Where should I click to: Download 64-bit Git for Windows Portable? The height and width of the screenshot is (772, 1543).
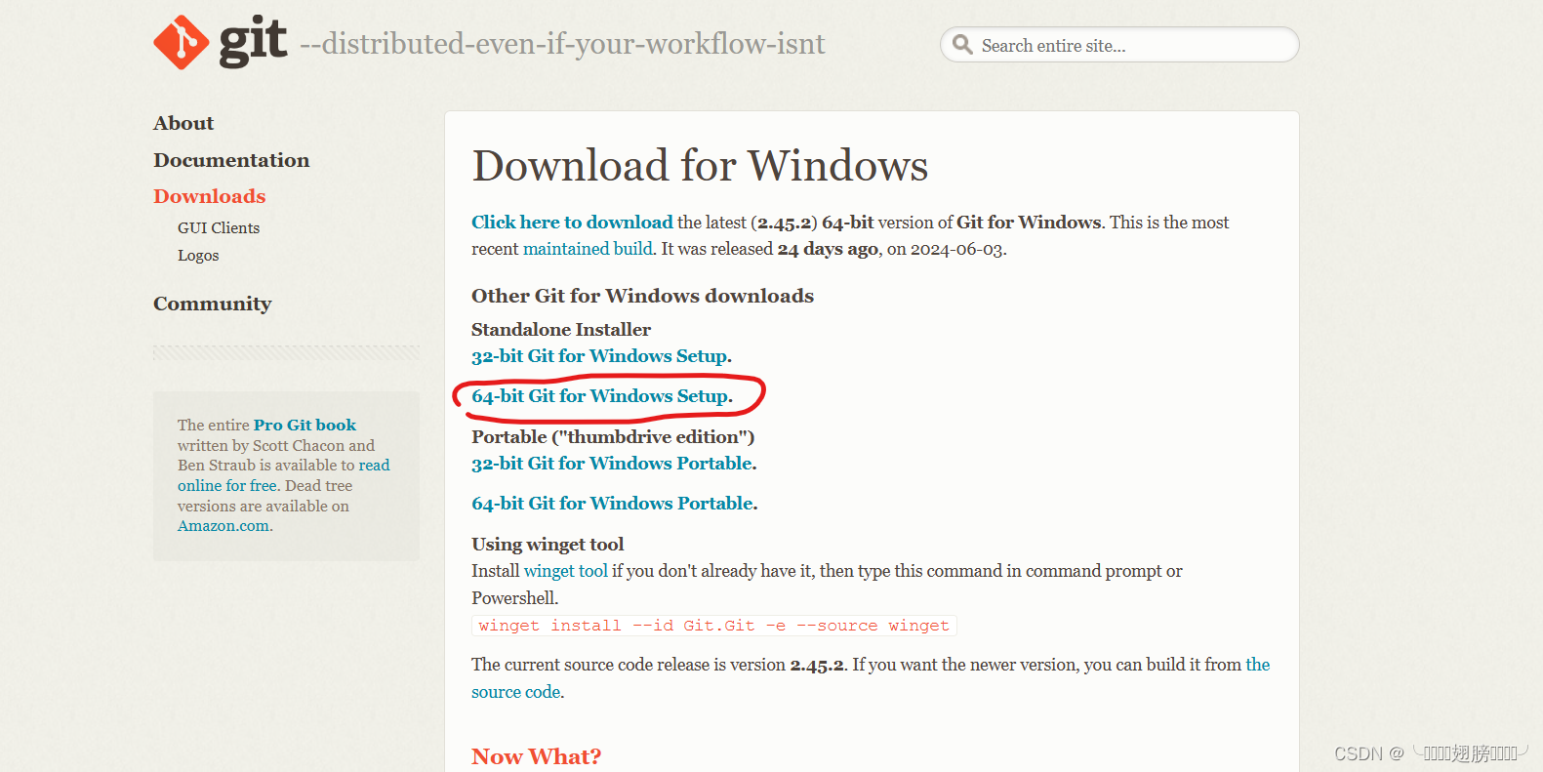pos(613,504)
